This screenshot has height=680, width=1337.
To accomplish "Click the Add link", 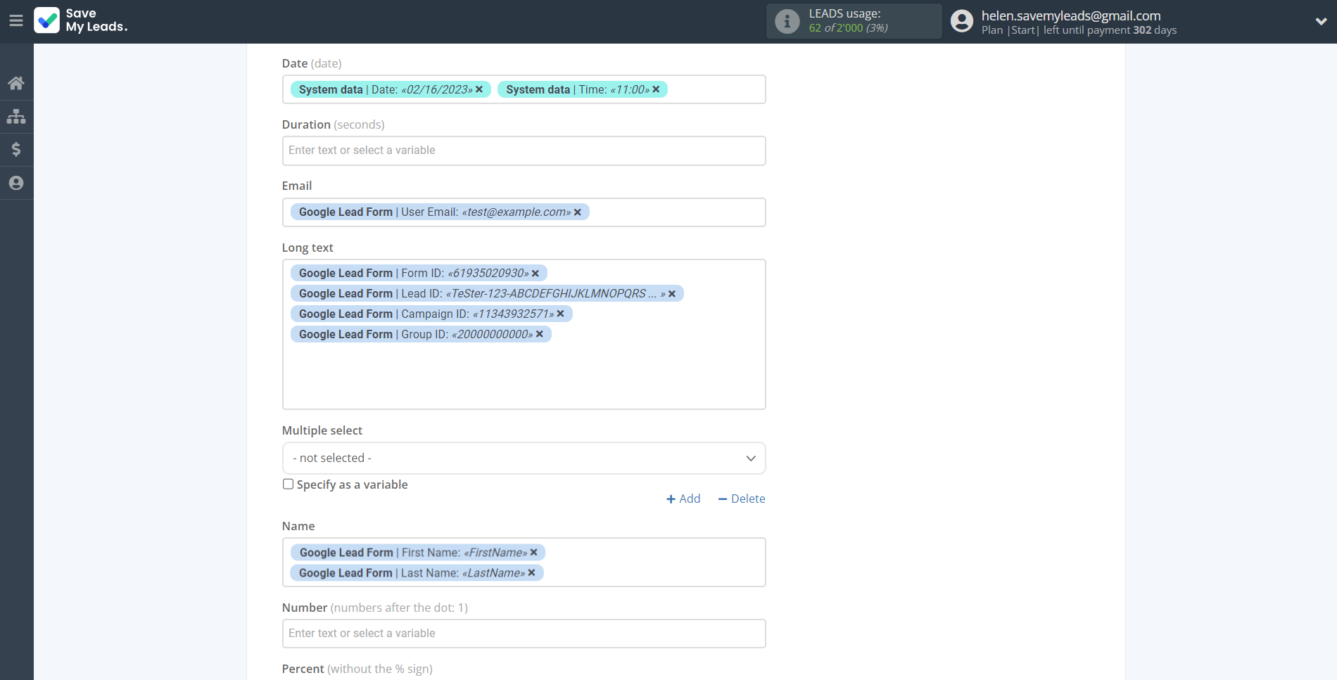I will pos(683,499).
